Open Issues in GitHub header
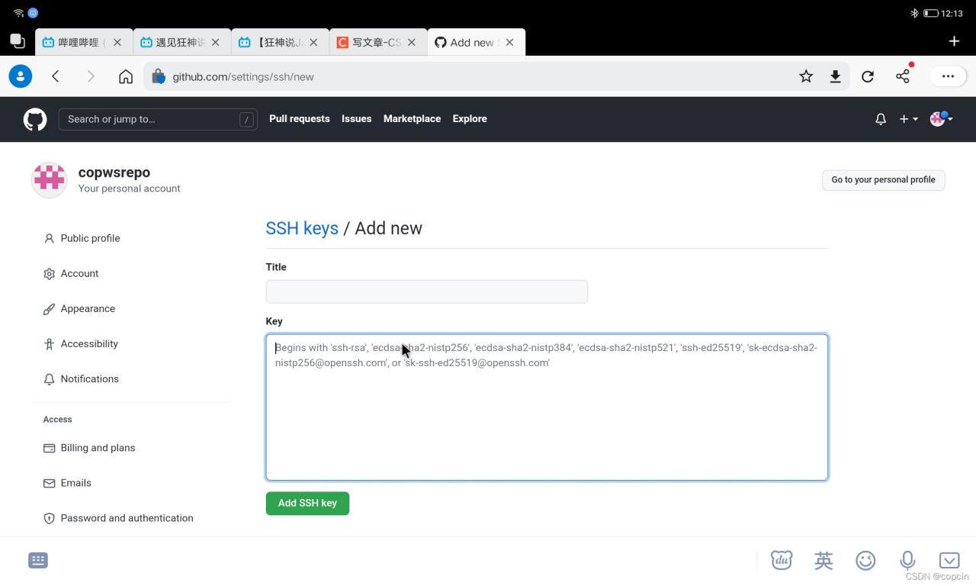The width and height of the screenshot is (976, 586). pyautogui.click(x=357, y=119)
